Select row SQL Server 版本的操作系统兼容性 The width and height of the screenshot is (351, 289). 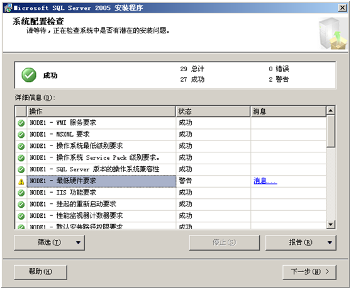point(170,169)
